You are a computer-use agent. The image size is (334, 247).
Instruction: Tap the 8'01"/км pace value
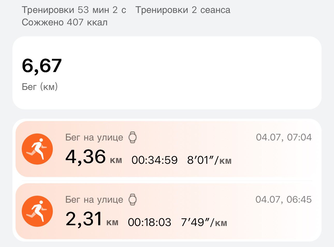point(209,160)
